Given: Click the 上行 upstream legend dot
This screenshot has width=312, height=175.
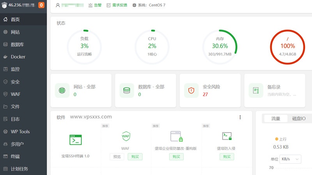Looking at the screenshot, I should click(277, 139).
